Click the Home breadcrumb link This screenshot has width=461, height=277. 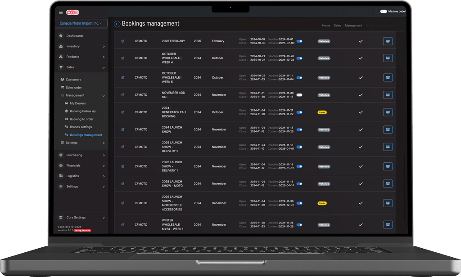[x=326, y=26]
